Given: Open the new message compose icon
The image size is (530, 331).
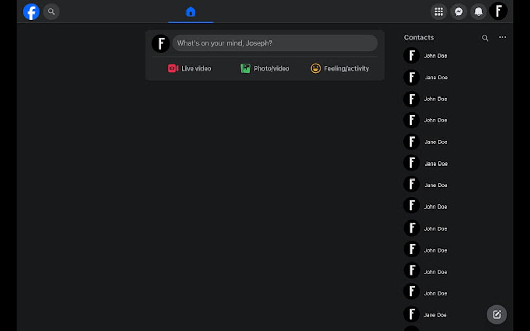Looking at the screenshot, I should [496, 314].
